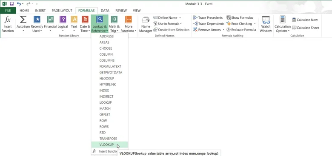
Task: Switch to the VIEW tab
Action: click(x=137, y=11)
